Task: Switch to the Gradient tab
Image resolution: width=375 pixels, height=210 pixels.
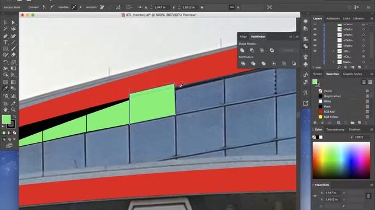Action: 354,129
